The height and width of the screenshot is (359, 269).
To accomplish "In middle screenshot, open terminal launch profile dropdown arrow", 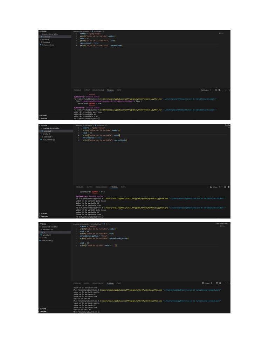I will (x=222, y=187).
